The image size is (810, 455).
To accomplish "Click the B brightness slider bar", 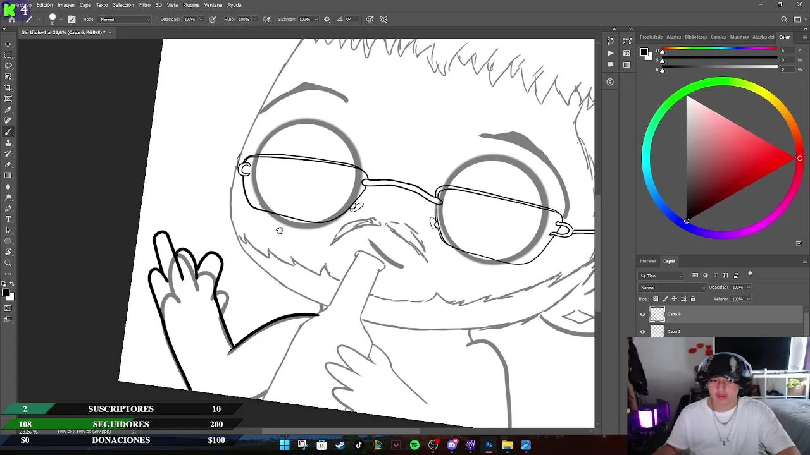I will click(720, 67).
